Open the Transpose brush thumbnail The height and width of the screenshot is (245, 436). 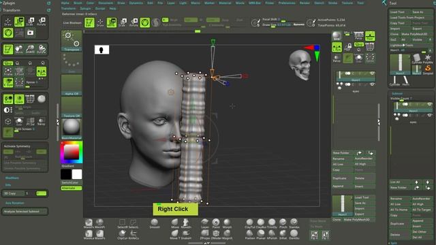click(72, 41)
